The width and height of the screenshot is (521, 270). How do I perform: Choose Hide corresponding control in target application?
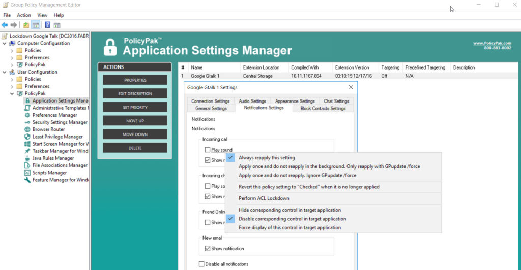point(333,210)
